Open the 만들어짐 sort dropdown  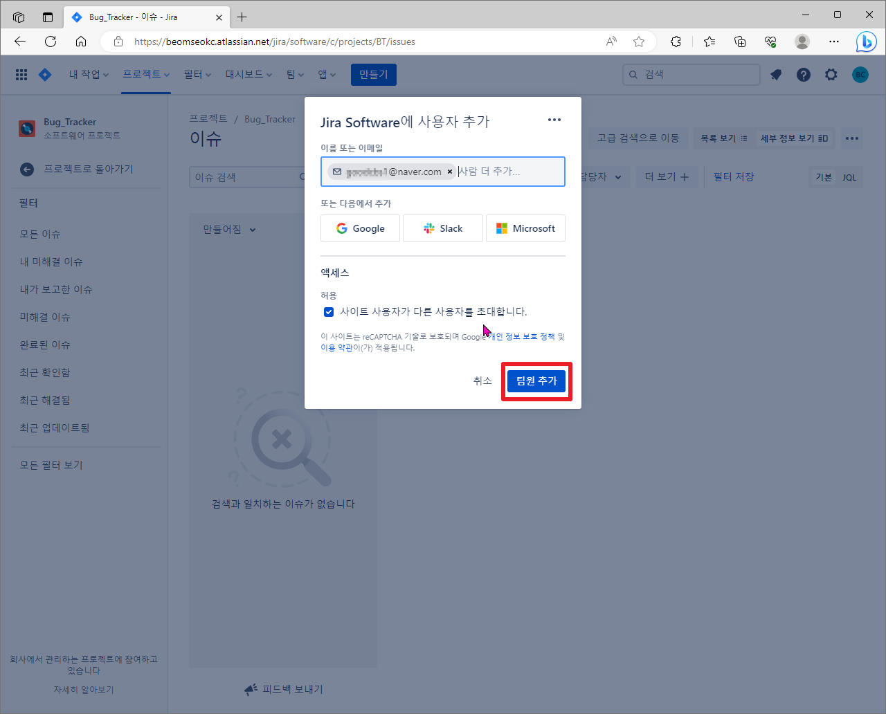tap(229, 230)
